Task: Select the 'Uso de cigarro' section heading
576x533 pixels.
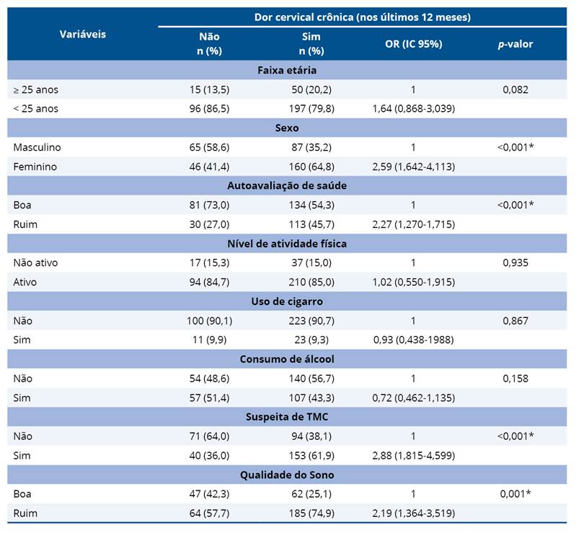Action: pyautogui.click(x=287, y=301)
